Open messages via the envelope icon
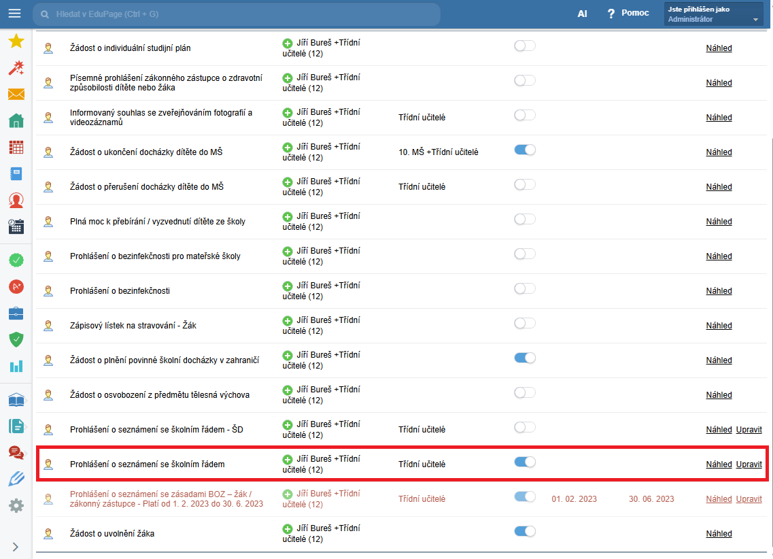The image size is (773, 559). pyautogui.click(x=16, y=95)
